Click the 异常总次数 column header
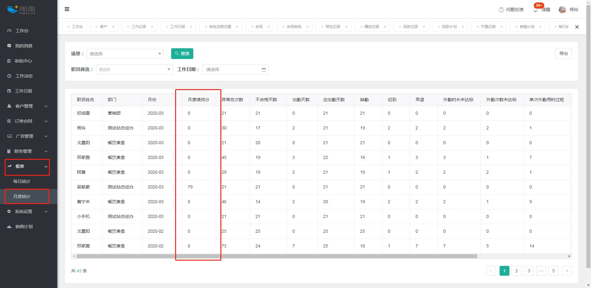591x288 pixels. (232, 100)
